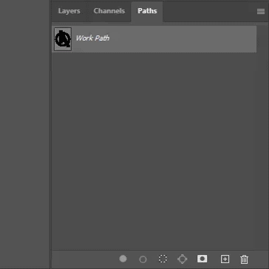The height and width of the screenshot is (269, 269).
Task: Add a mask from path
Action: click(202, 259)
